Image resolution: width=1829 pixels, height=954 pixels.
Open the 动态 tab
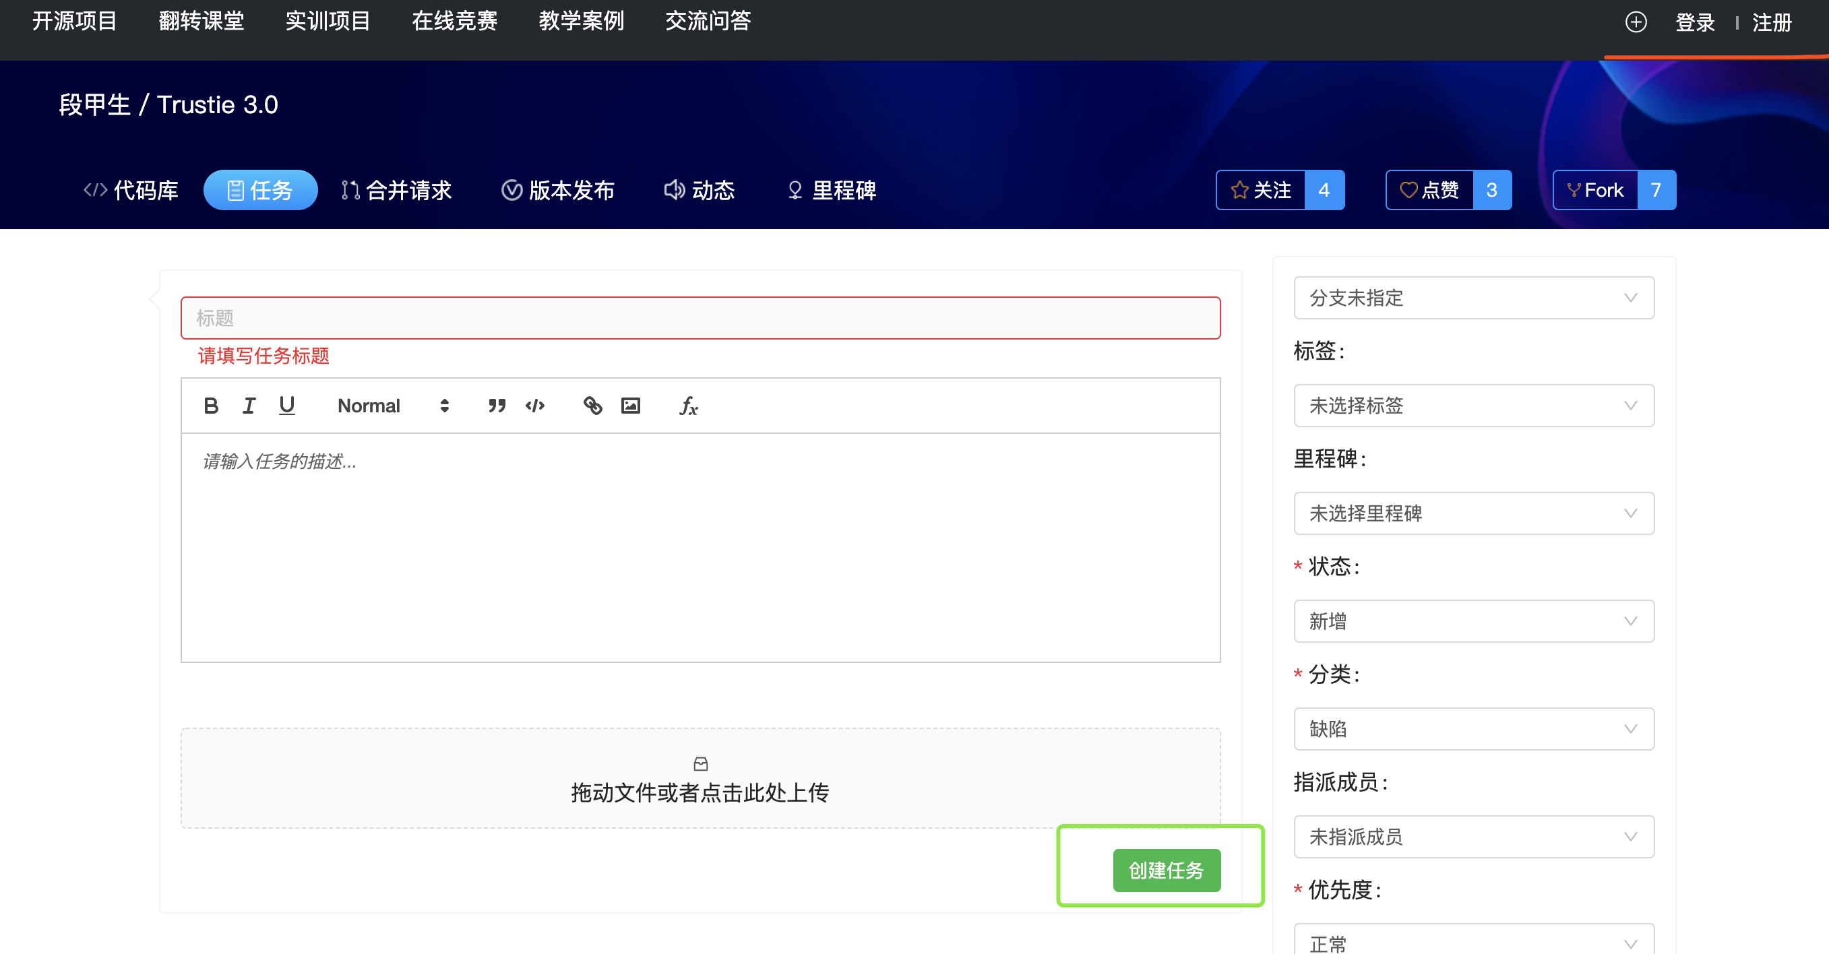click(700, 190)
